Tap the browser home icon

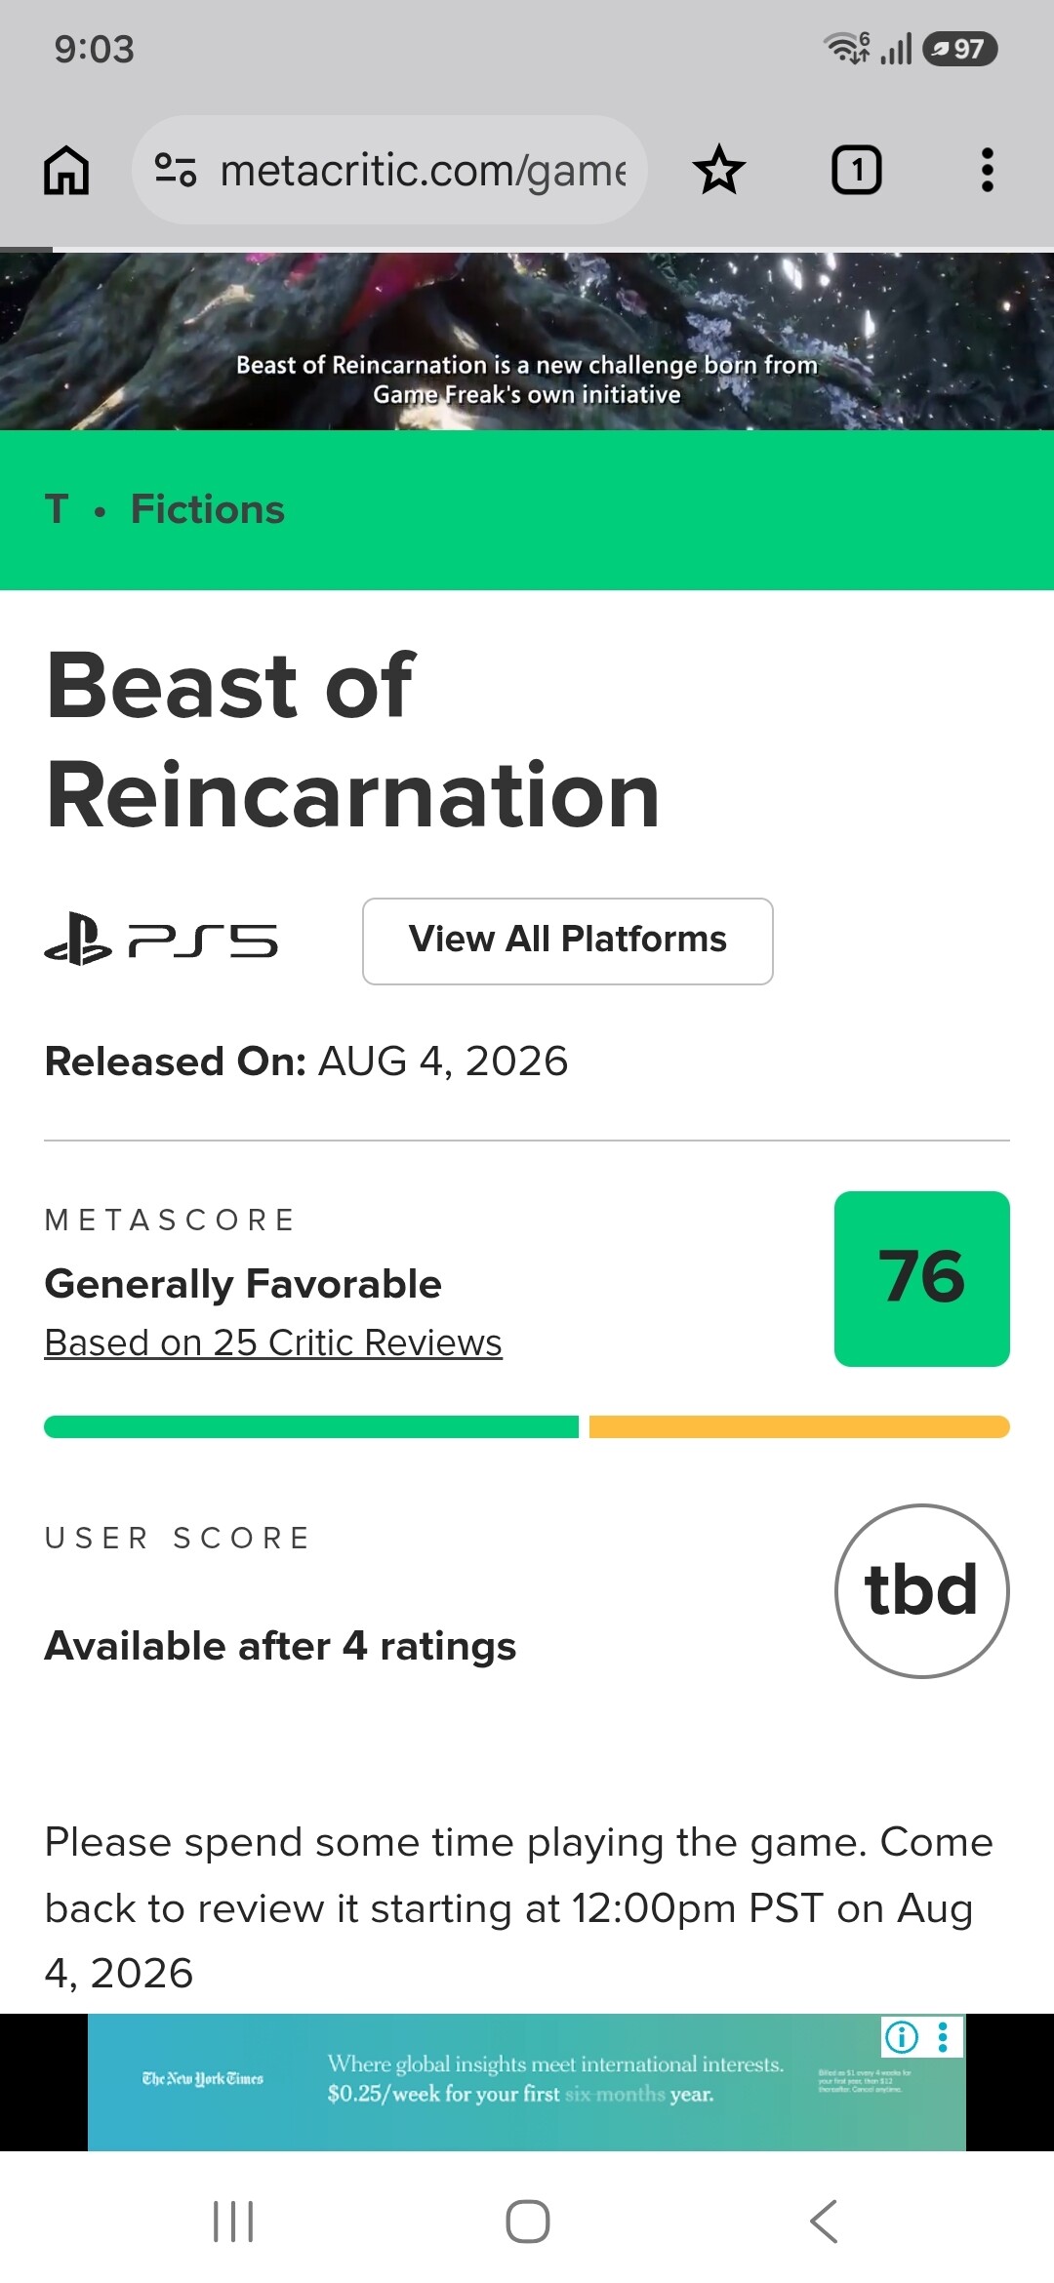coord(66,171)
